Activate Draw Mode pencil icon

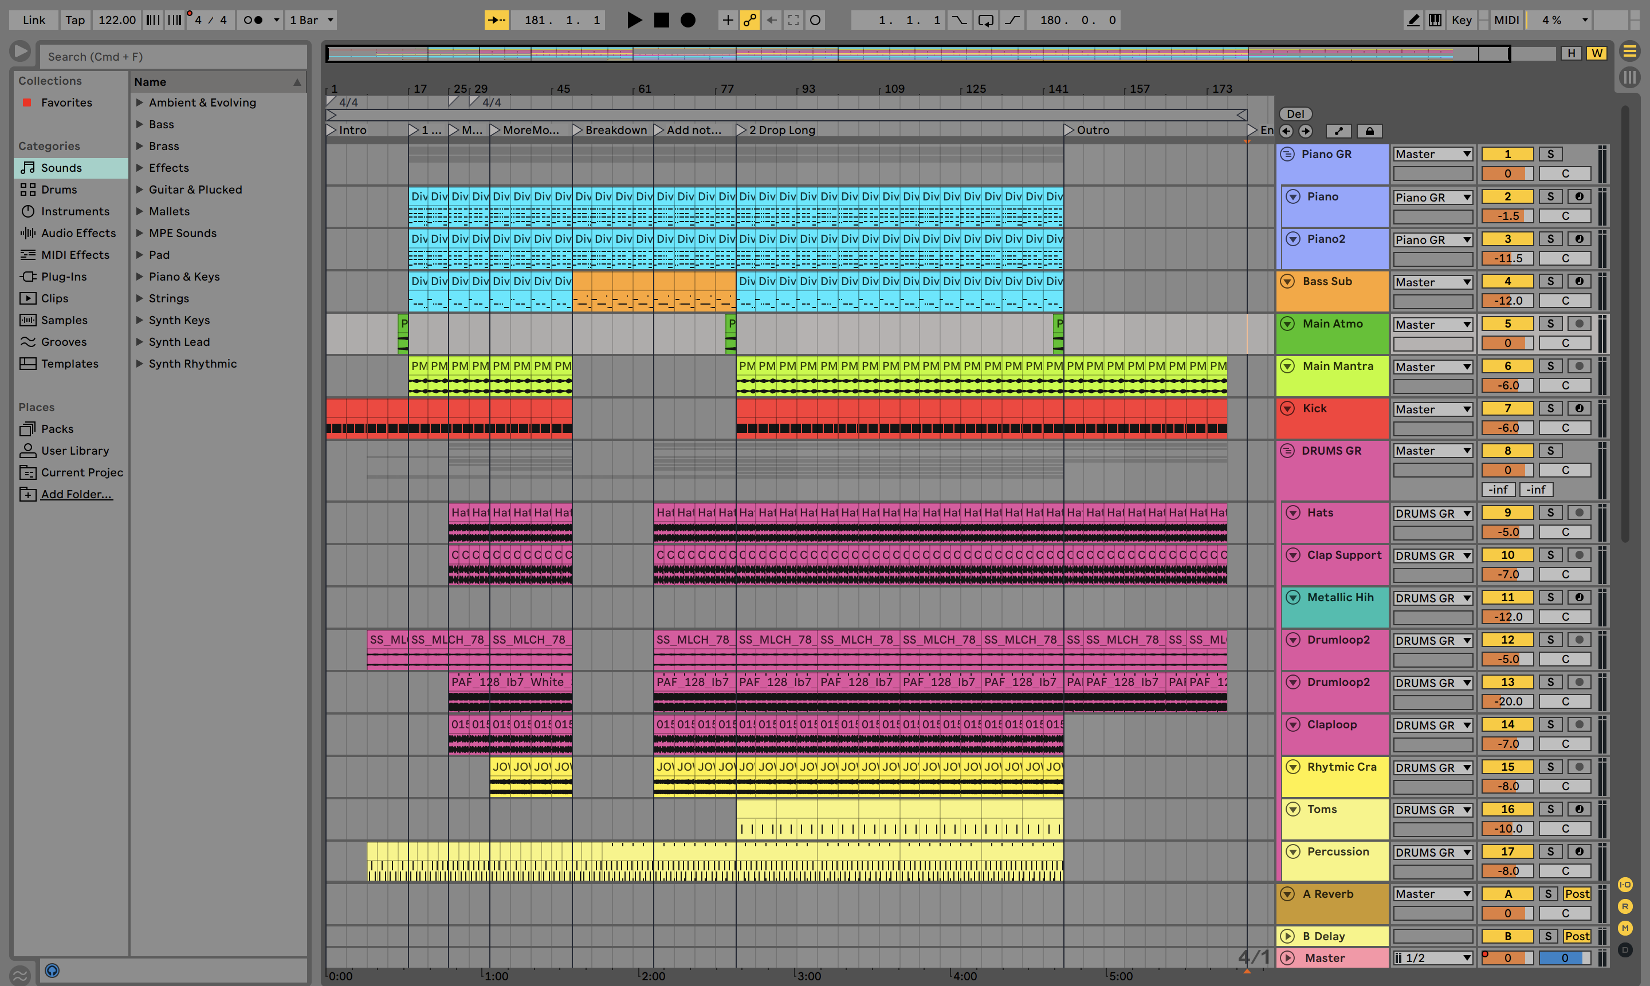pos(1413,20)
